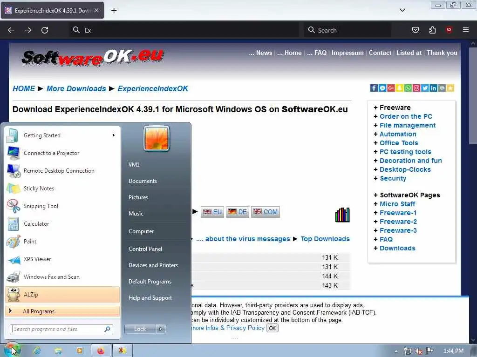
Task: Click the DE download flag button
Action: [x=238, y=212]
